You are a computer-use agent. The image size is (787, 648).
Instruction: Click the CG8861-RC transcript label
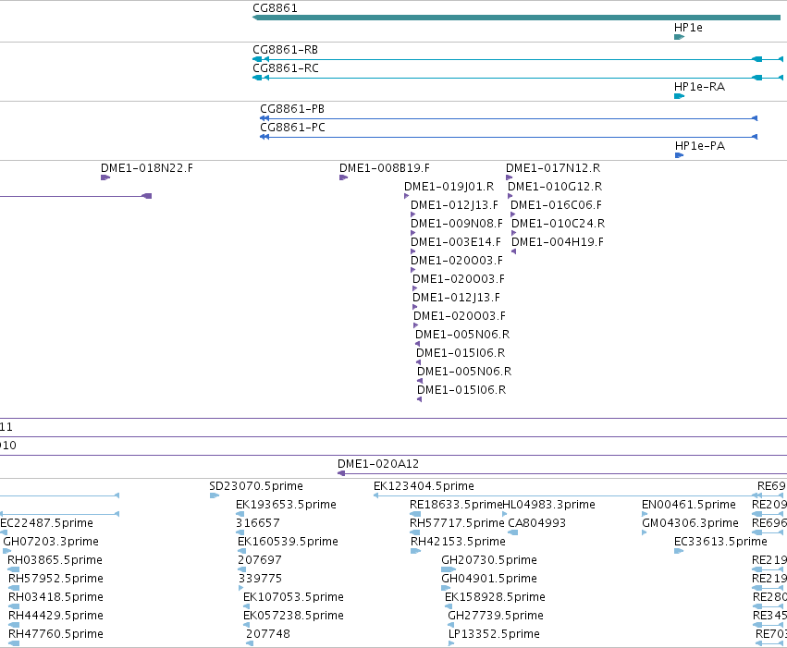286,68
